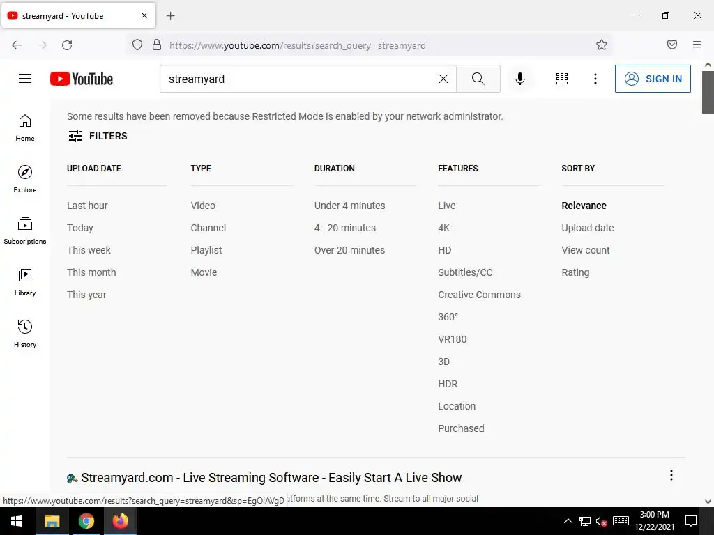Viewport: 714px width, 535px height.
Task: Click the tracking protection shield icon
Action: [137, 45]
